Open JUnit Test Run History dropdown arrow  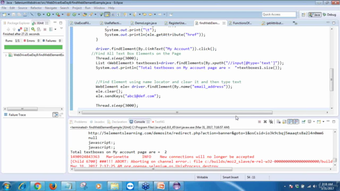coord(55,29)
